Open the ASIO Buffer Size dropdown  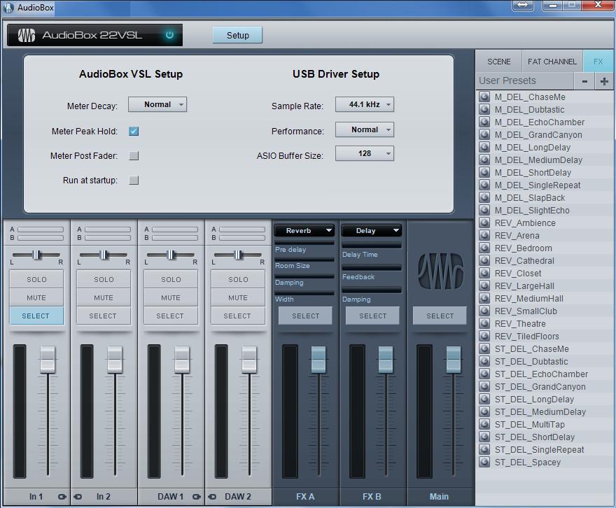click(365, 153)
